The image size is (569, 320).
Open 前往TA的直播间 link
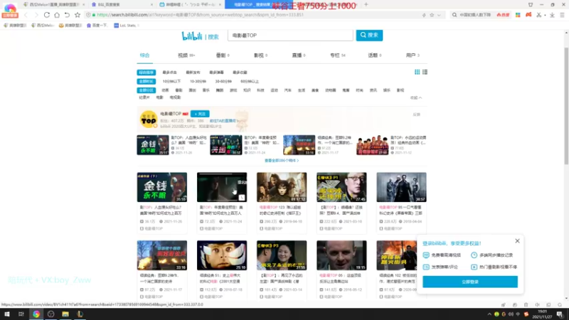coord(223,121)
